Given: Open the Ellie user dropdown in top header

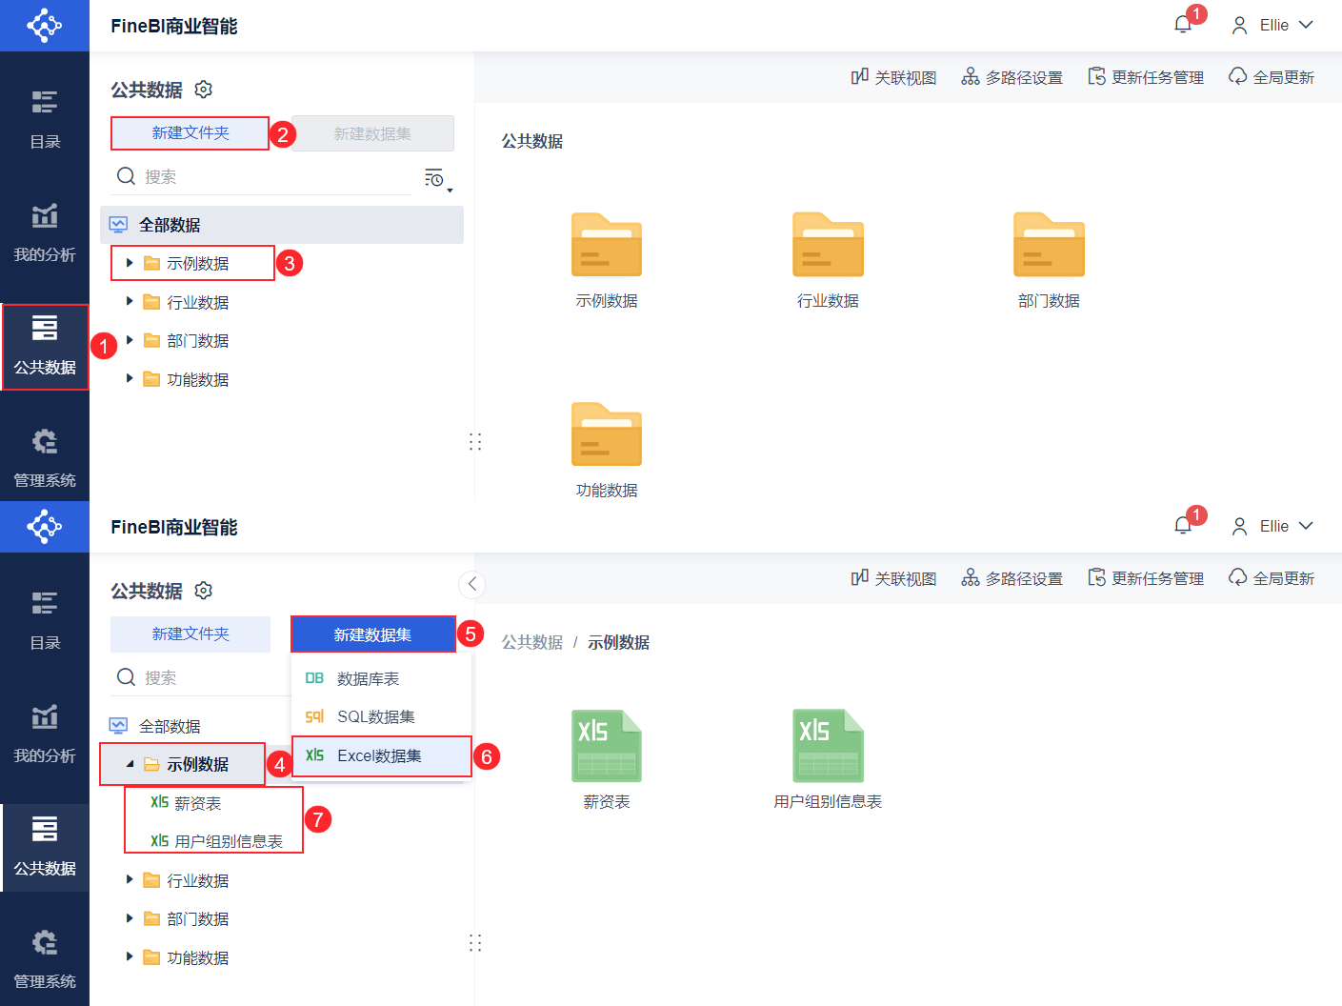Looking at the screenshot, I should (1272, 25).
